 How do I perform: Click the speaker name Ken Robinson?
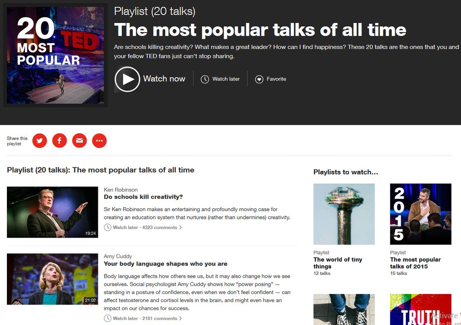(121, 190)
